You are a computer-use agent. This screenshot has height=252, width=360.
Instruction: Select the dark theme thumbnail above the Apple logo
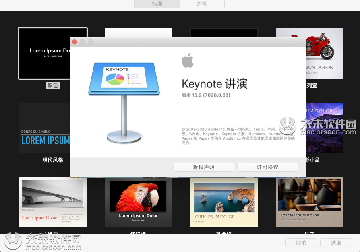[224, 33]
